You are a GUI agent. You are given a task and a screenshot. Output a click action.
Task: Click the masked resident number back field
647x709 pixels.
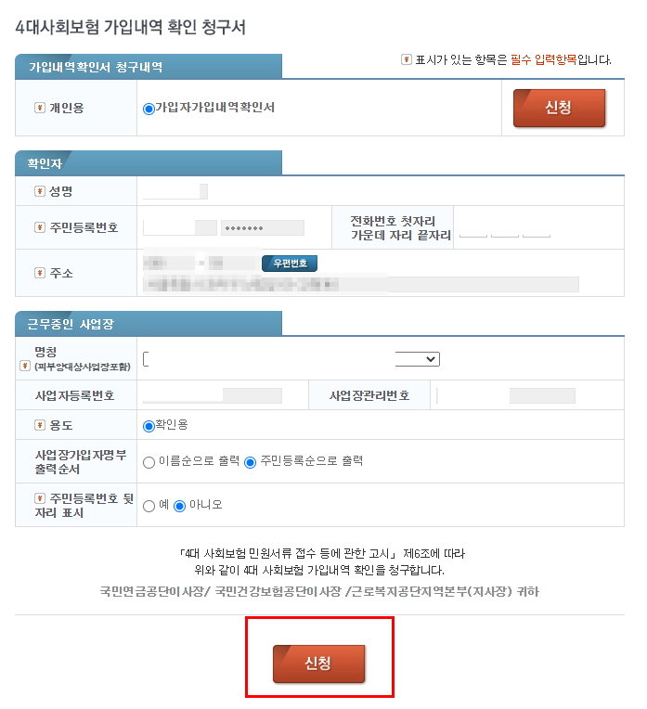tap(263, 228)
